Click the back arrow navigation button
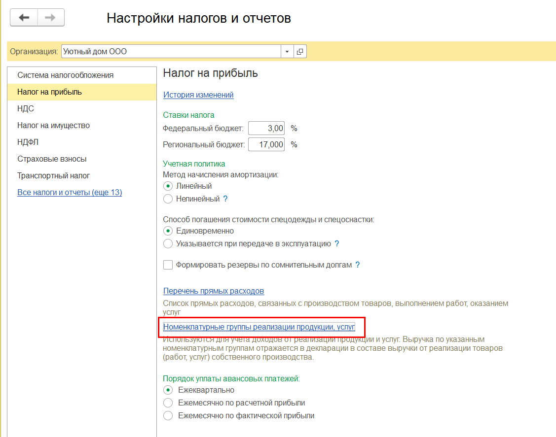Image resolution: width=556 pixels, height=437 pixels. 24,17
